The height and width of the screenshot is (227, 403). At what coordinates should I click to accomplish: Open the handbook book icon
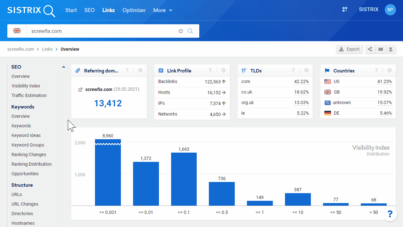tap(381, 49)
